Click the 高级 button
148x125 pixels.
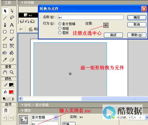pyautogui.click(x=113, y=35)
